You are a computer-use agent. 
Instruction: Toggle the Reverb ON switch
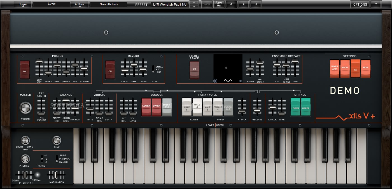pos(110,70)
